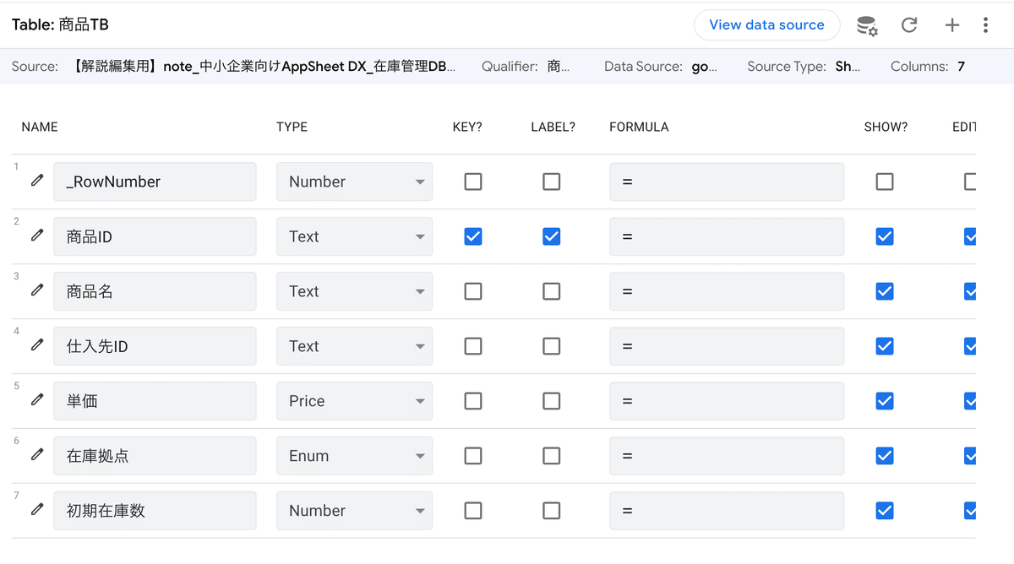
Task: Open the three-dot more options menu
Action: click(x=985, y=25)
